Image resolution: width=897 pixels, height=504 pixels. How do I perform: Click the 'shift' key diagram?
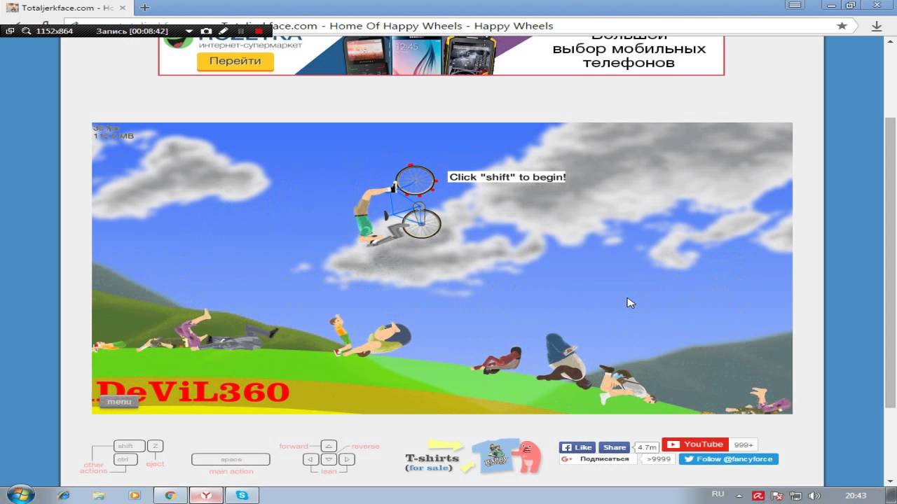(129, 446)
